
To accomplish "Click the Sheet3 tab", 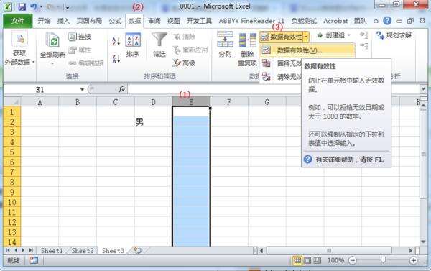I will pos(113,251).
